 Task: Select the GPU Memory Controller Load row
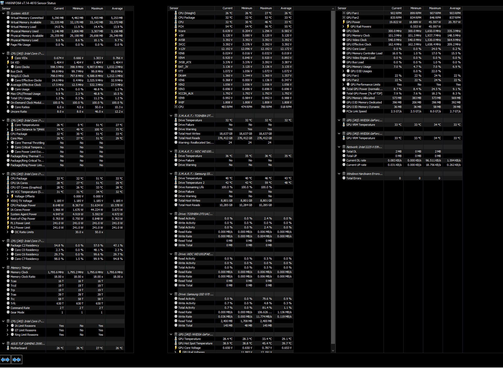tap(399, 53)
